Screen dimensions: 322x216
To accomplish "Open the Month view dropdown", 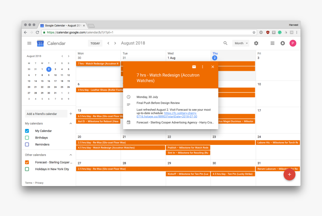I will click(x=241, y=43).
